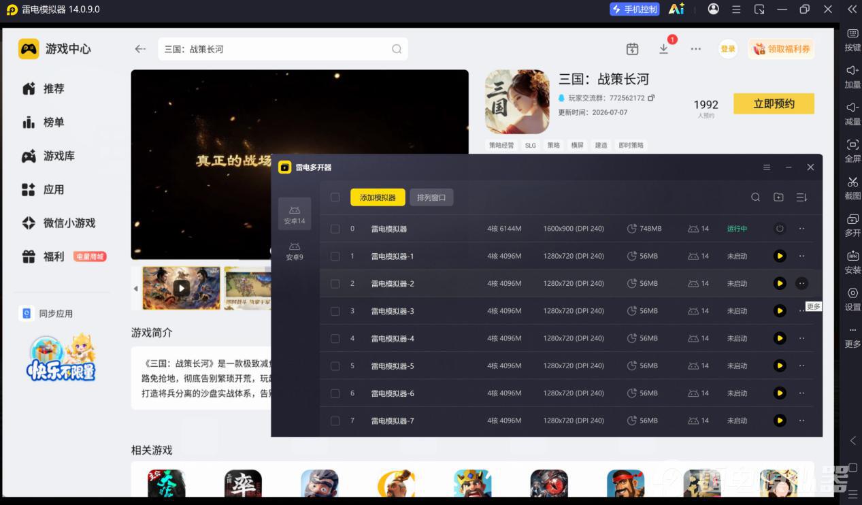Click the new group folder icon
The image size is (862, 505).
point(778,197)
